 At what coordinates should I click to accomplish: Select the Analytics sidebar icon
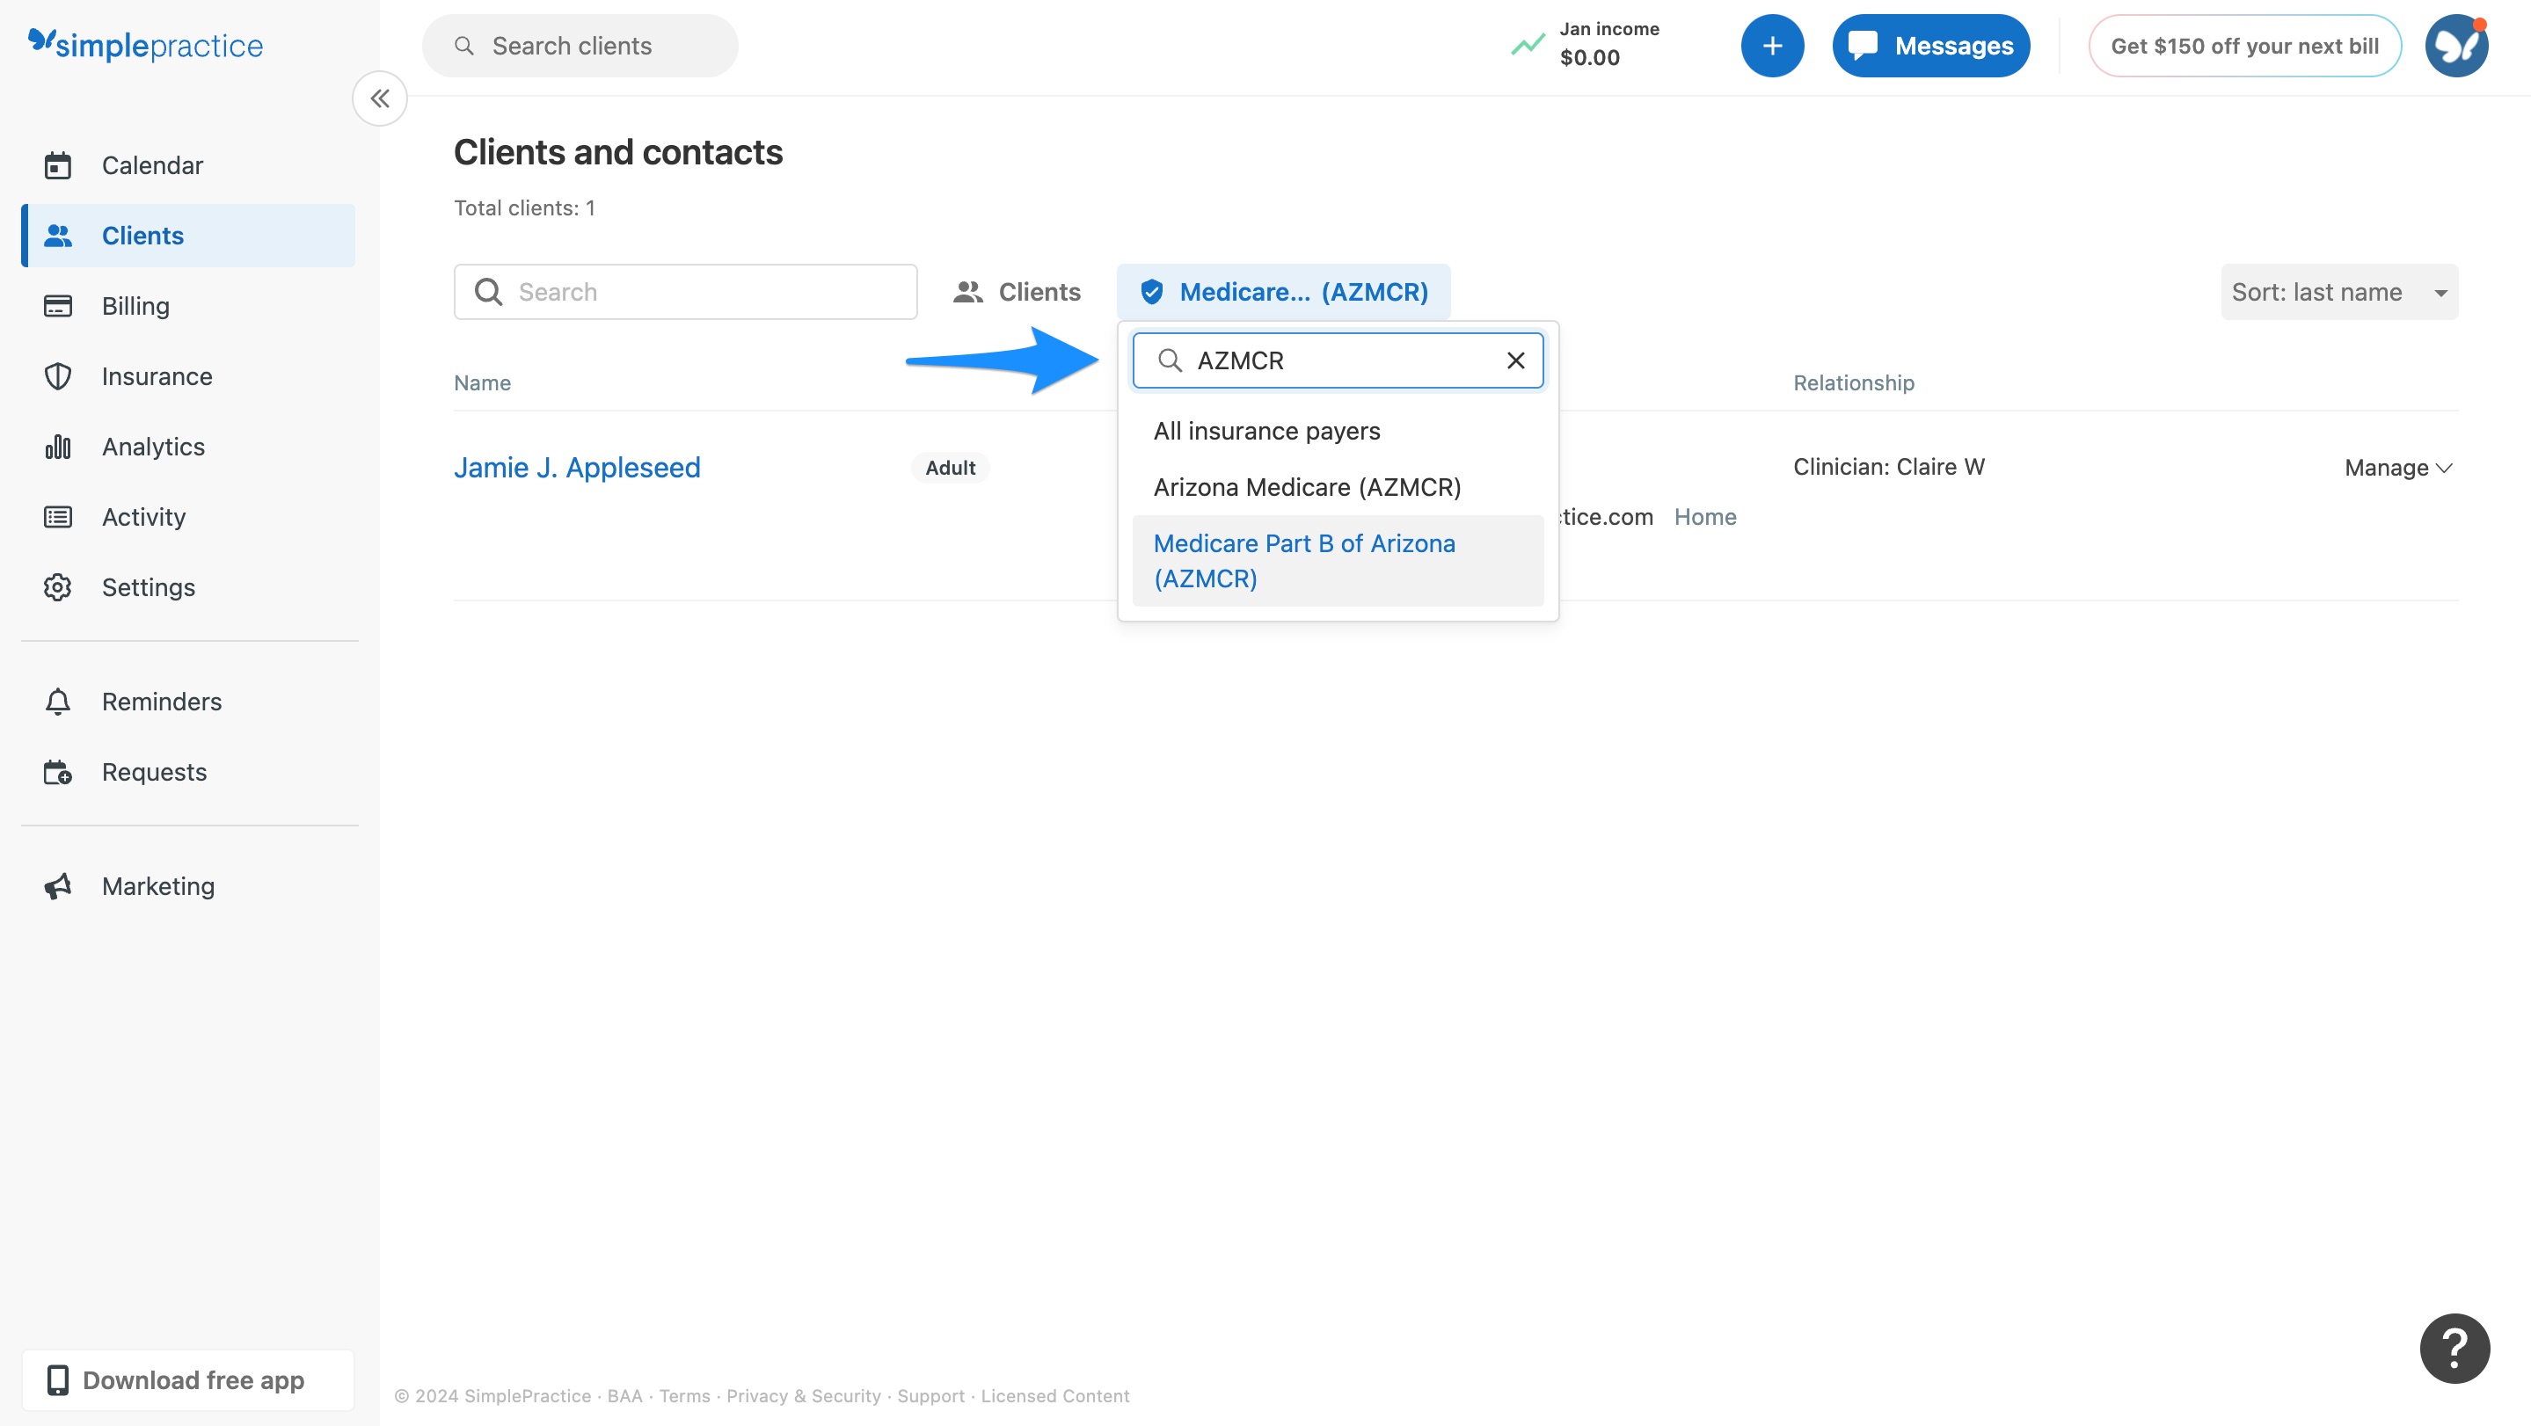tap(151, 446)
